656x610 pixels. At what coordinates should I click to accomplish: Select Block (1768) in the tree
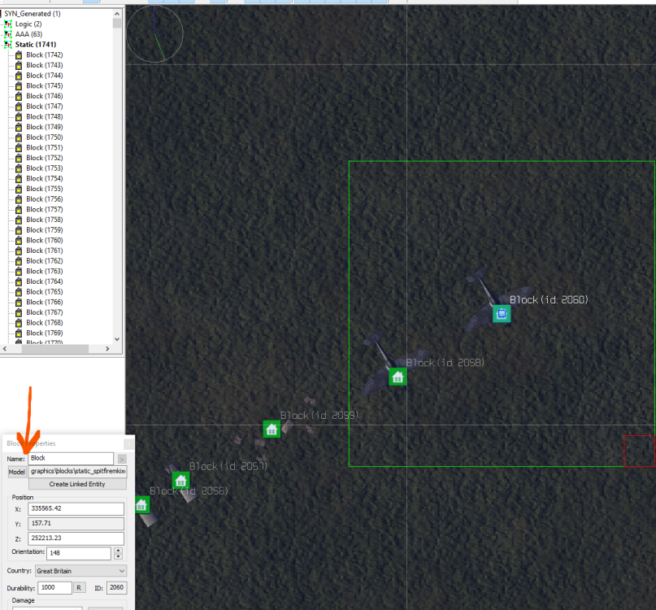click(x=45, y=322)
